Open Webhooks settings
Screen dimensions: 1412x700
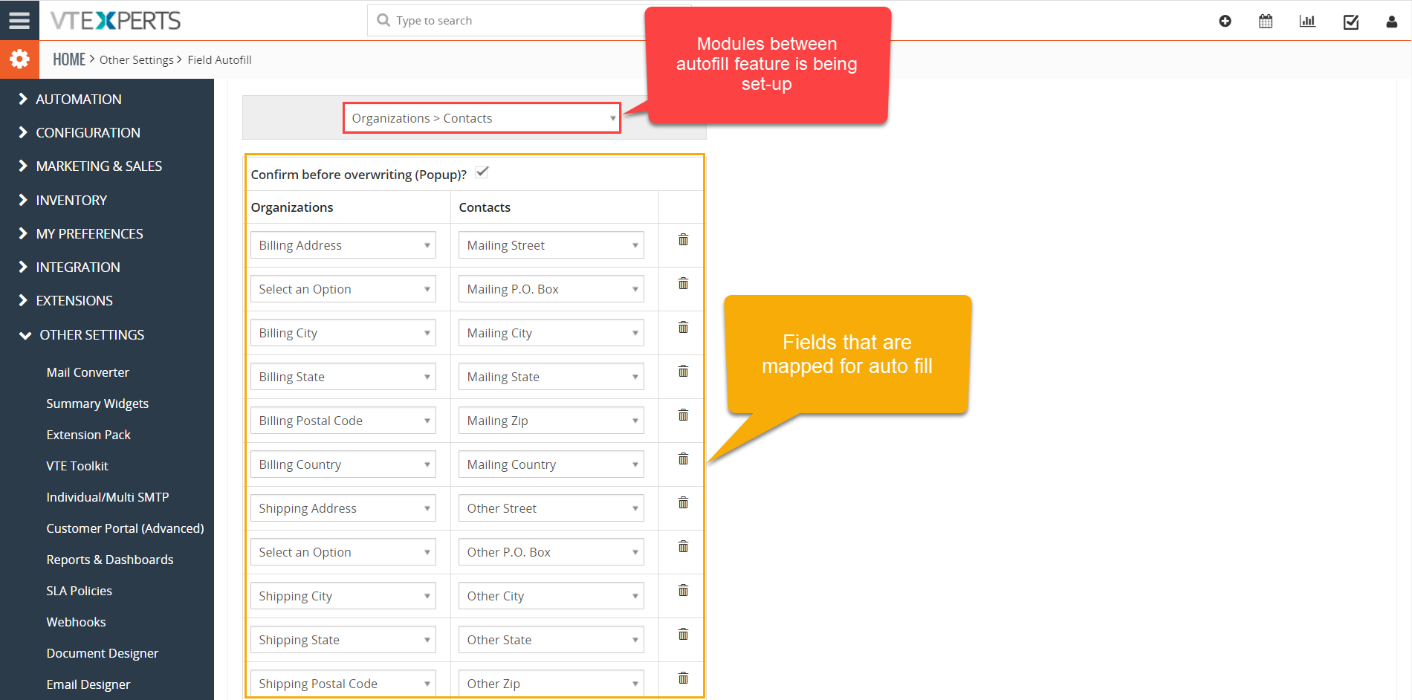click(76, 622)
